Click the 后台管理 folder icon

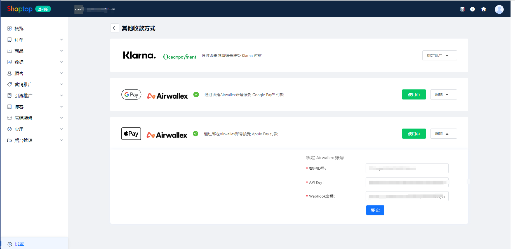click(10, 140)
